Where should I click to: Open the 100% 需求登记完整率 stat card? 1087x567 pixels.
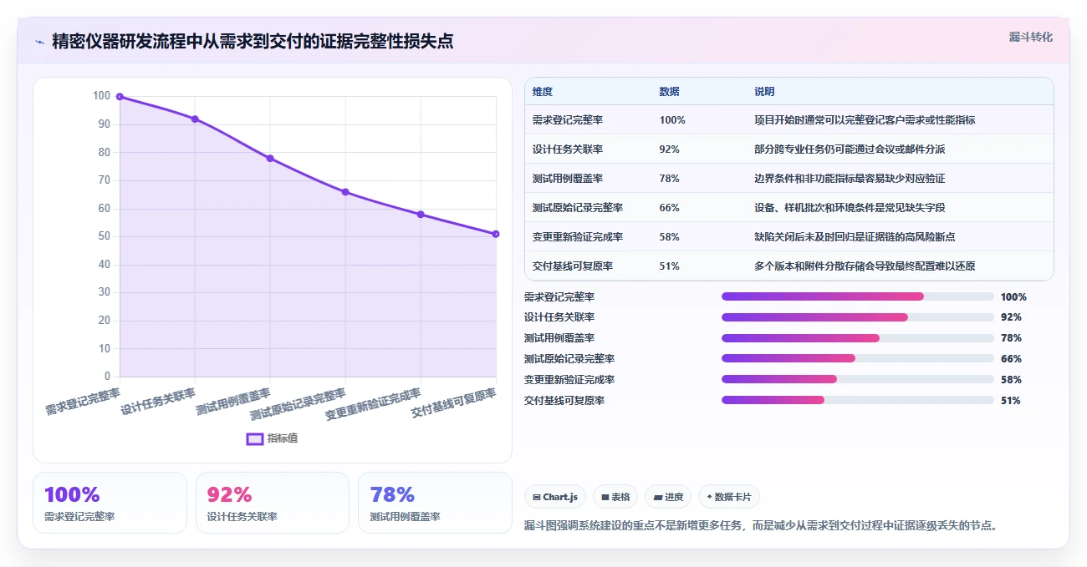point(110,503)
